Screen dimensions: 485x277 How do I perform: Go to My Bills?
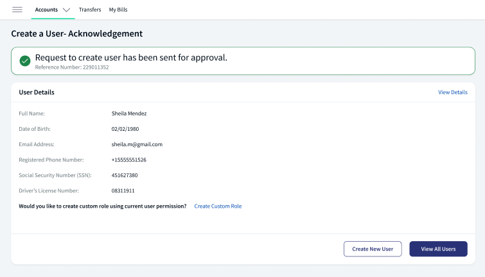(x=118, y=10)
